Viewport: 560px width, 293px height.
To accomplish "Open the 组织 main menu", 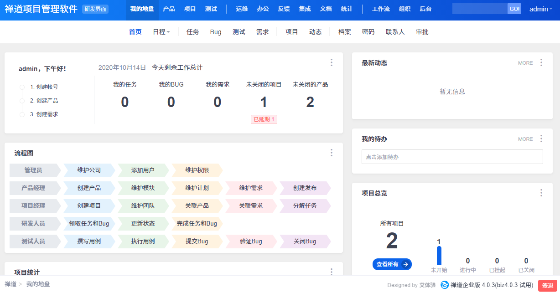I will pyautogui.click(x=404, y=9).
